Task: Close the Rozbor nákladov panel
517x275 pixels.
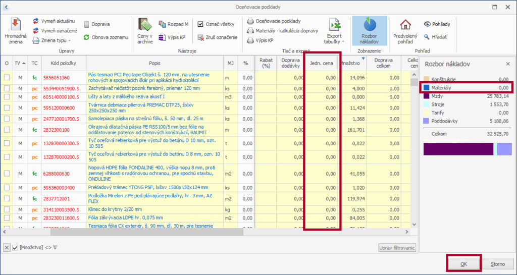Action: (508, 64)
